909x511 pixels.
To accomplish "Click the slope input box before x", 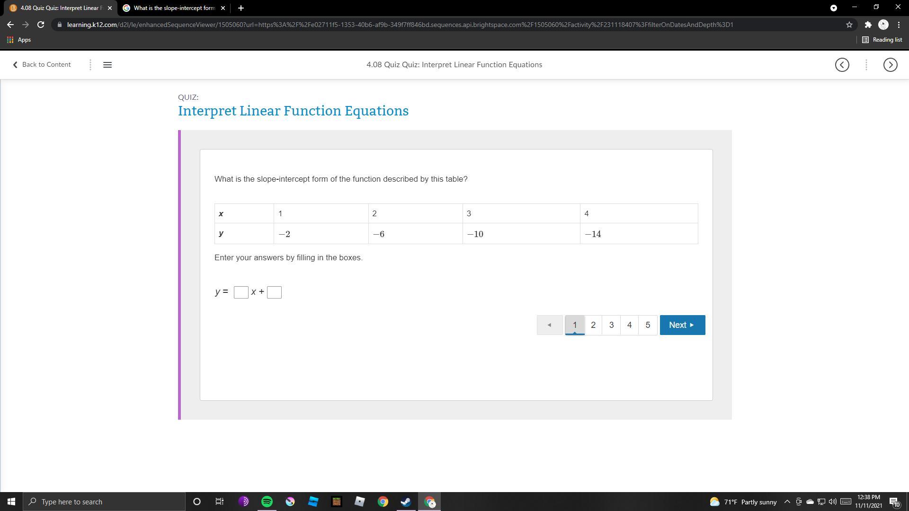I will click(x=241, y=292).
